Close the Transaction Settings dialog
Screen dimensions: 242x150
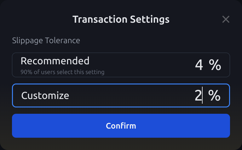(226, 19)
